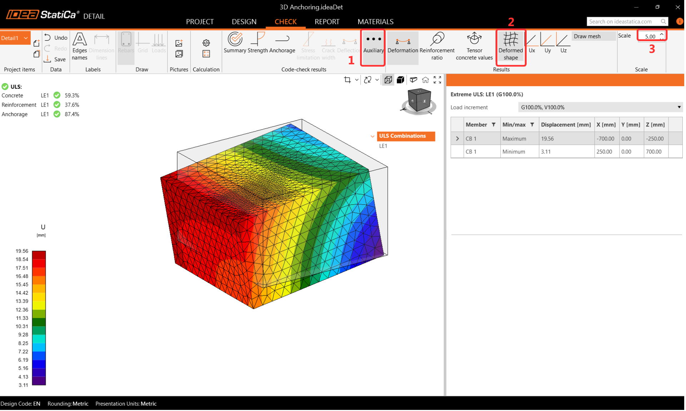This screenshot has width=686, height=411.
Task: Click the Calculation gear icon
Action: (206, 43)
